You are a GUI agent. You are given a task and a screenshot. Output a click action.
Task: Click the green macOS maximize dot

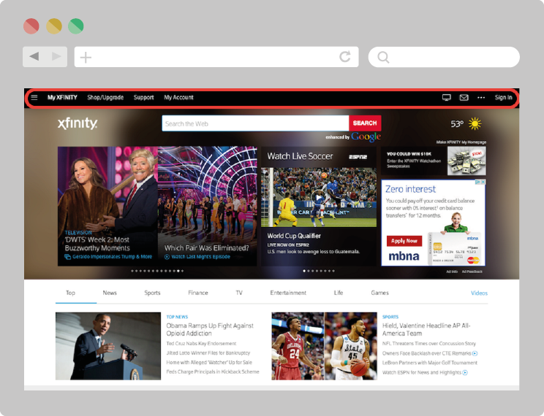click(75, 26)
